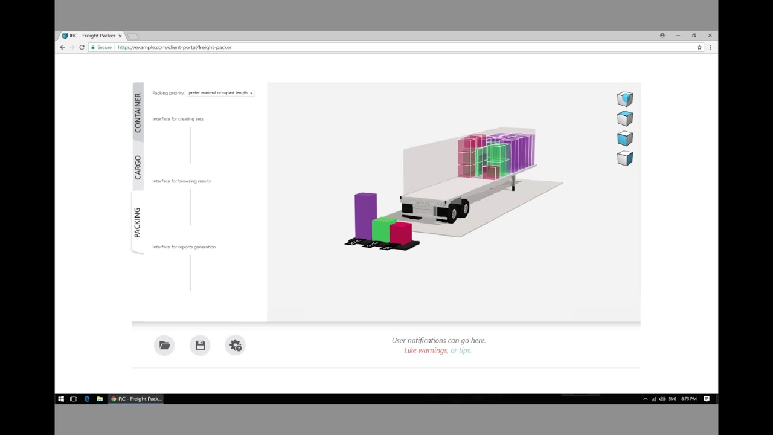This screenshot has width=773, height=435.
Task: Click "Interface for creating sets" text
Action: click(178, 119)
